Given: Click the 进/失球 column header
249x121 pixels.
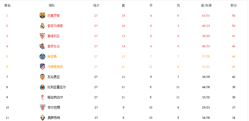Looking at the screenshot, I should [x=206, y=6].
